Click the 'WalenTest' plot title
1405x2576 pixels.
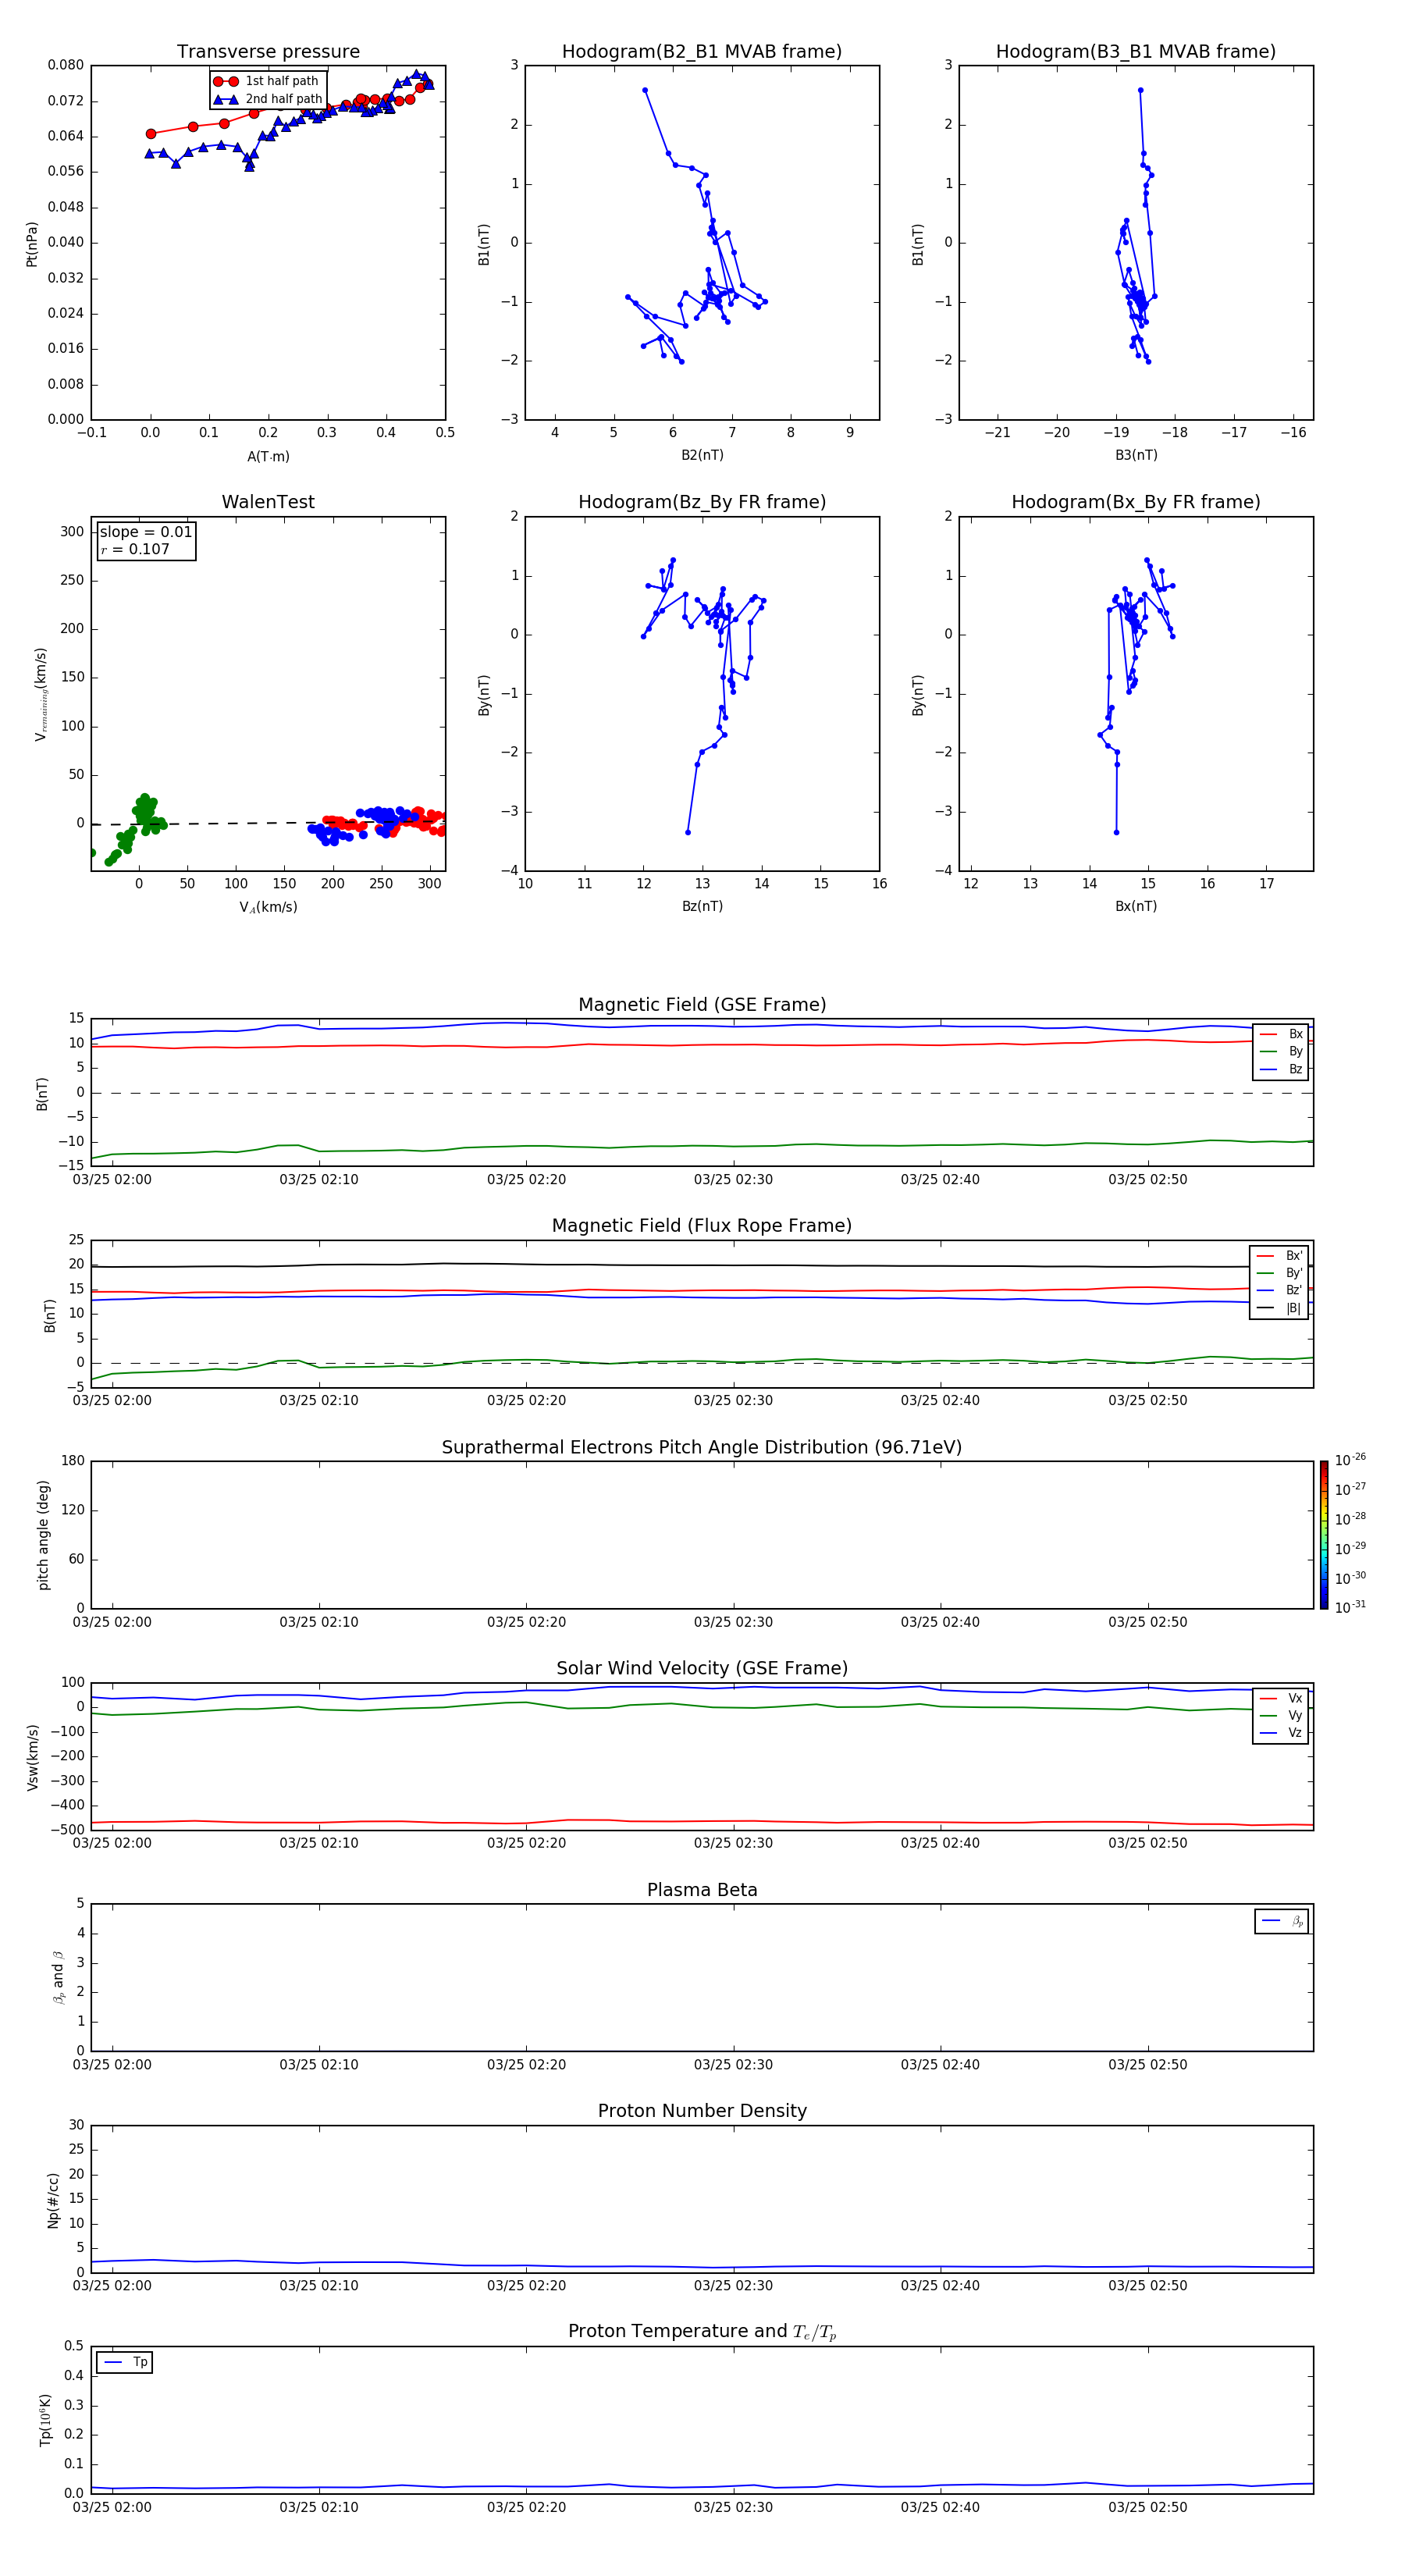(x=268, y=502)
